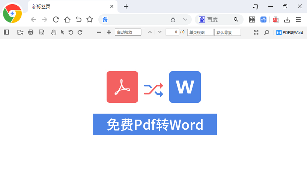Click the 免费Pdf转Word banner

click(x=155, y=124)
